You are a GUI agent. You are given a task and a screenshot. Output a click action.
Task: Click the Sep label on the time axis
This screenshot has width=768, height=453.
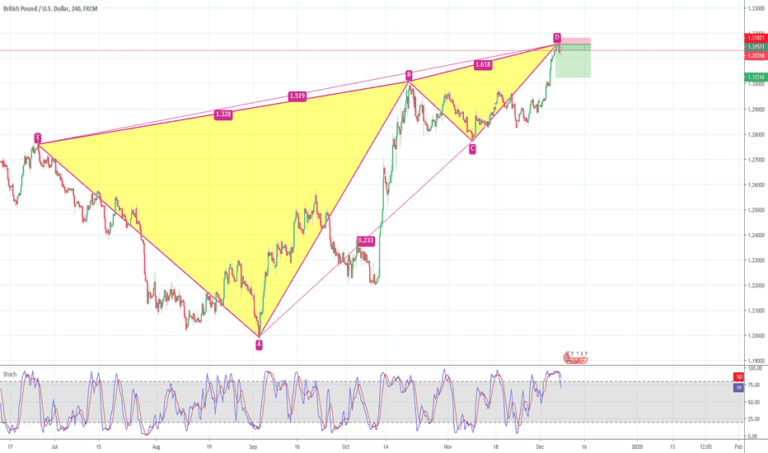click(254, 445)
